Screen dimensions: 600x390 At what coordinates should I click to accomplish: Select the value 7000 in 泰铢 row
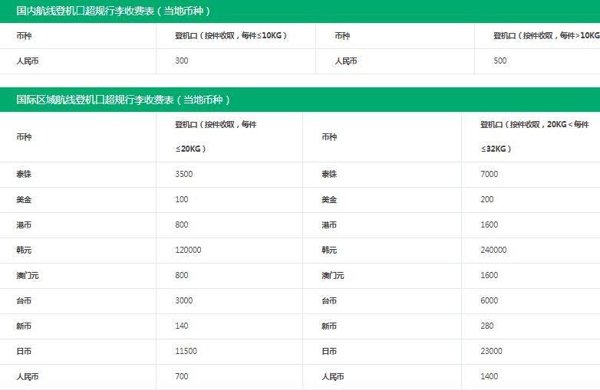pos(490,174)
